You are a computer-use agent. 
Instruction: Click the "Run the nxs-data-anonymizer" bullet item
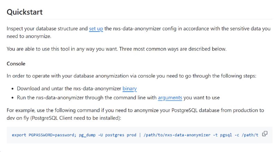[118, 98]
